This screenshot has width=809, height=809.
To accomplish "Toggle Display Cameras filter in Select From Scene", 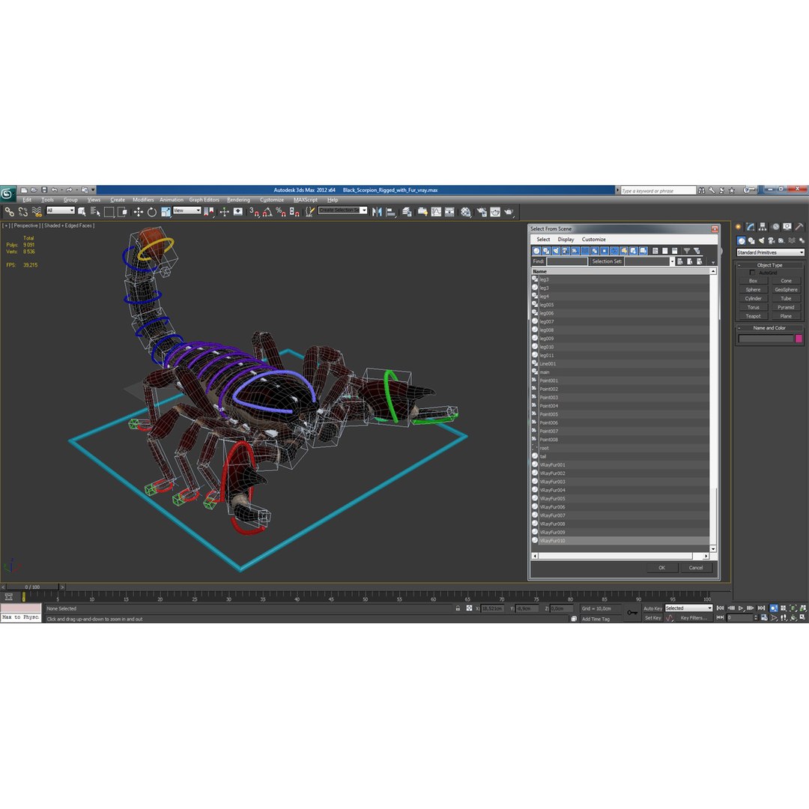I will (x=566, y=251).
